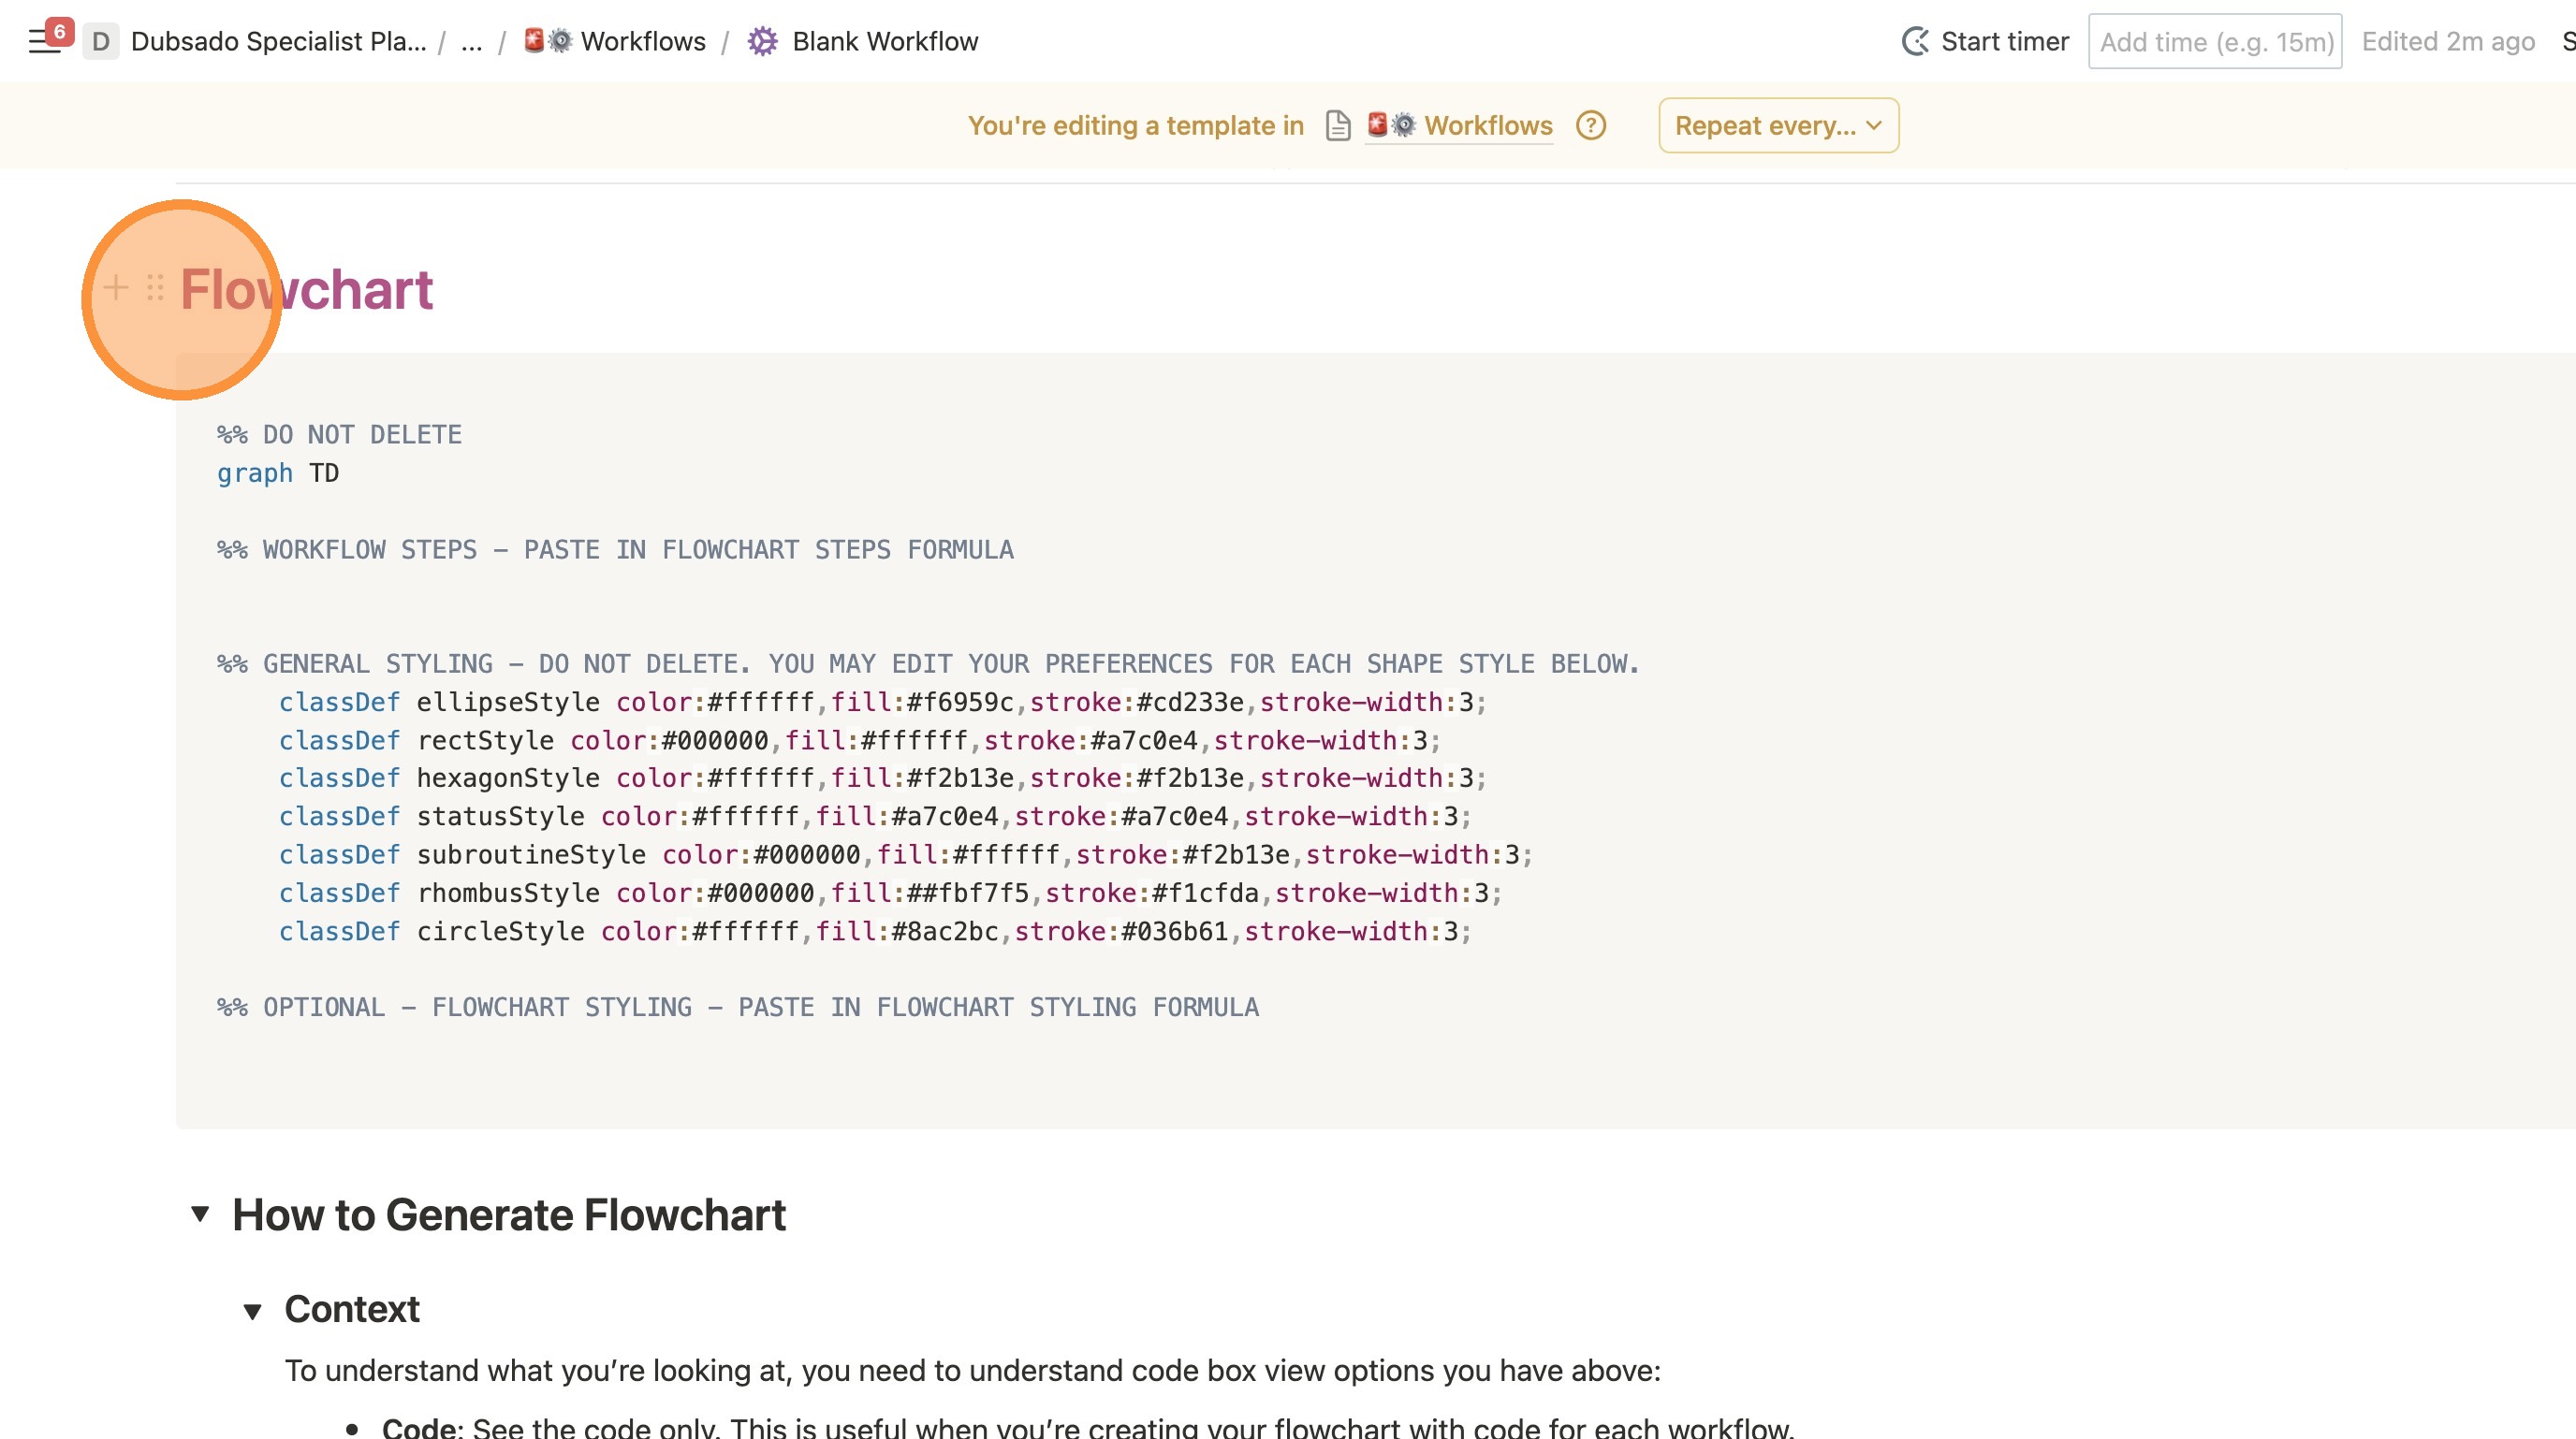Click the Context heading text

tap(352, 1309)
